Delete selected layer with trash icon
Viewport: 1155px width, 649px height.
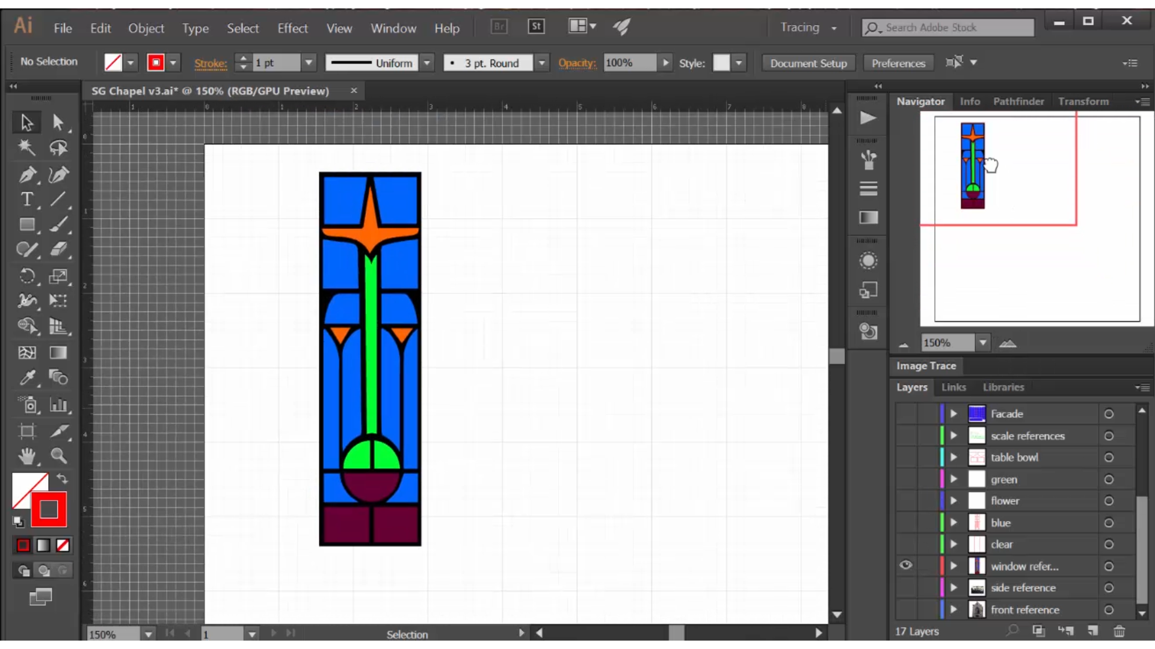tap(1119, 631)
